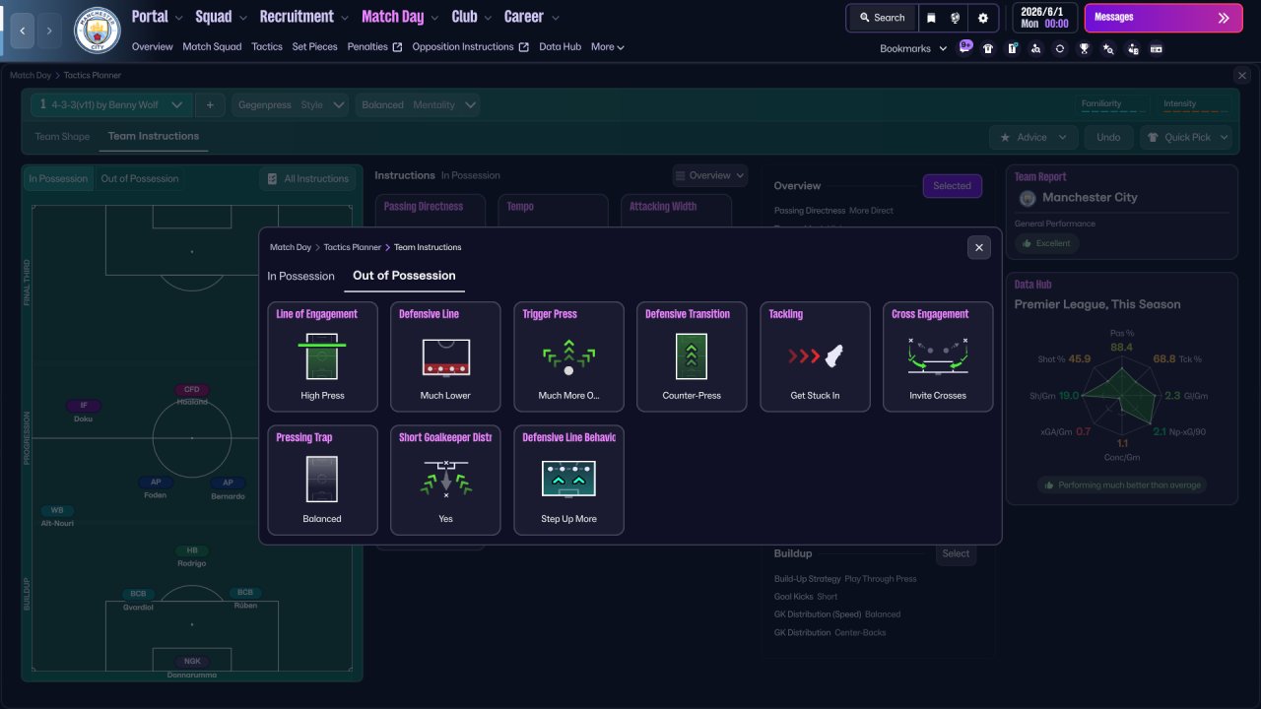
Task: Click the trophy icon in bookmarks bar
Action: point(1084,48)
